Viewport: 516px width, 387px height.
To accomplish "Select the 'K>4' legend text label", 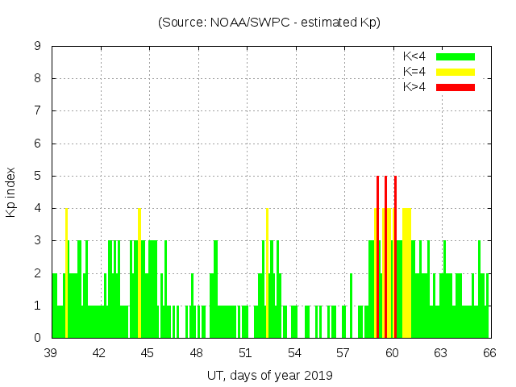I will [x=414, y=86].
